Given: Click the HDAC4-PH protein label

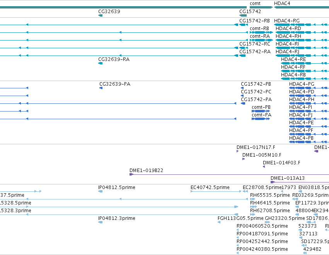Looking at the screenshot, I should point(302,100).
